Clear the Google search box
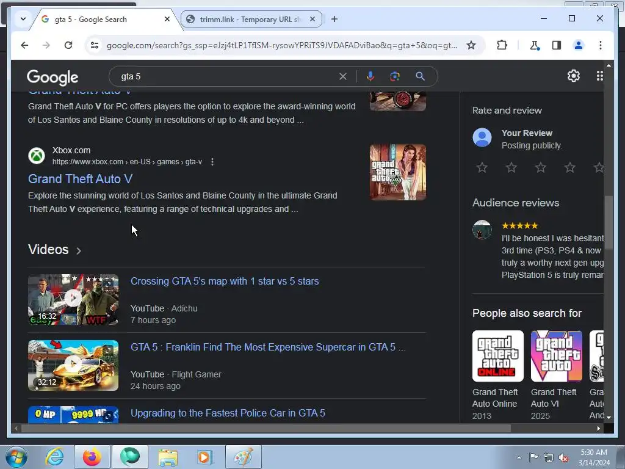Screen dimensions: 625x469 (343, 76)
